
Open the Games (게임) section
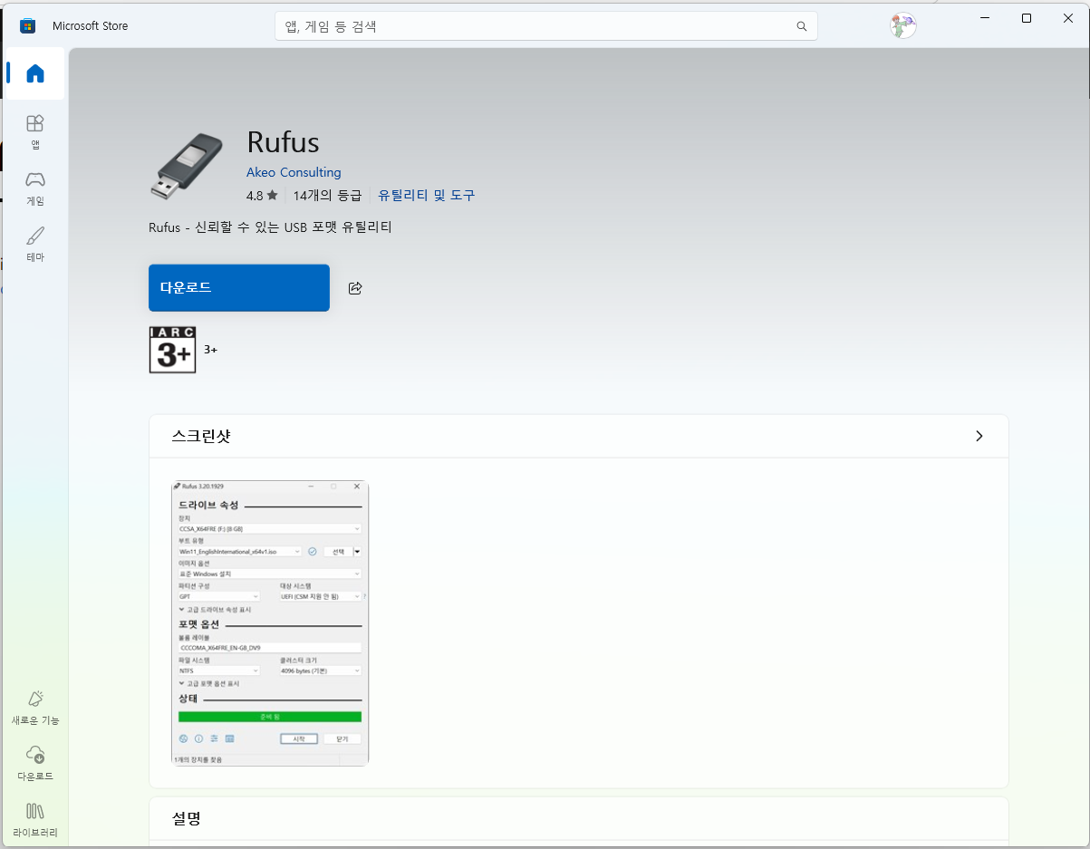(x=34, y=188)
